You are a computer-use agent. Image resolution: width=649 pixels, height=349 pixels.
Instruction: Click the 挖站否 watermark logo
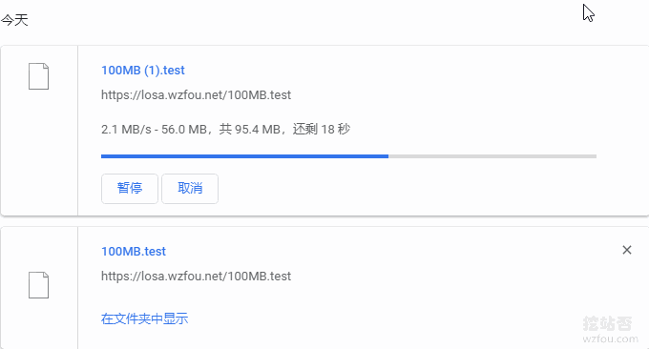[x=607, y=323]
